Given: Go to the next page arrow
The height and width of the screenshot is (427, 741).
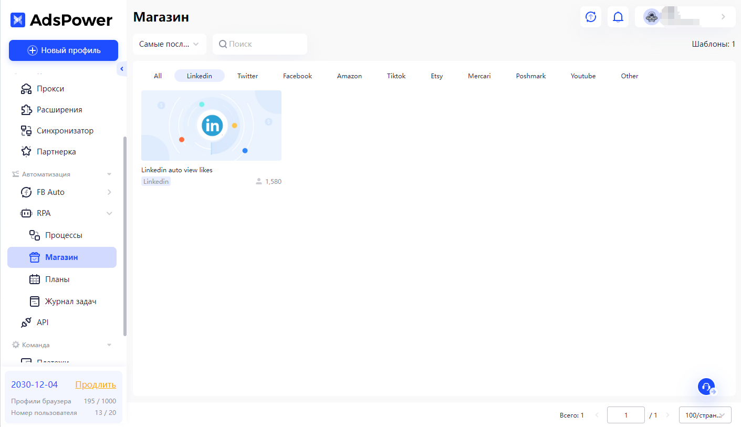Looking at the screenshot, I should 668,415.
